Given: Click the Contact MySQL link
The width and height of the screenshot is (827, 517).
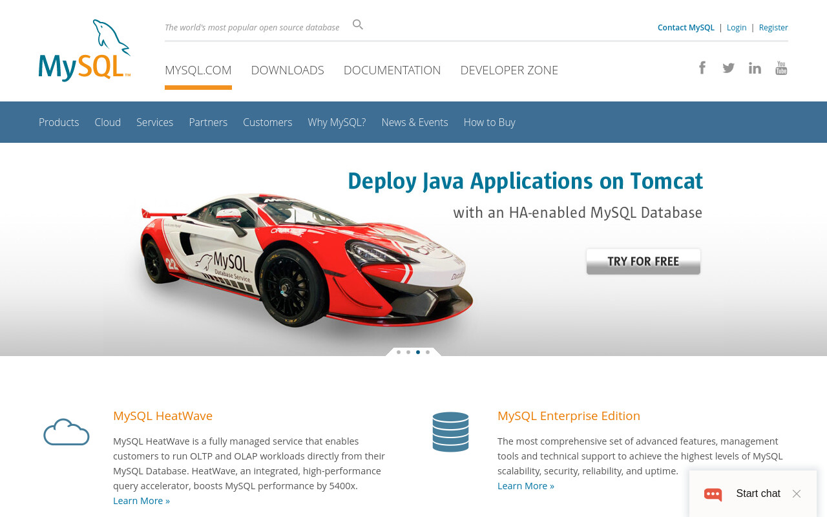Looking at the screenshot, I should 686,27.
